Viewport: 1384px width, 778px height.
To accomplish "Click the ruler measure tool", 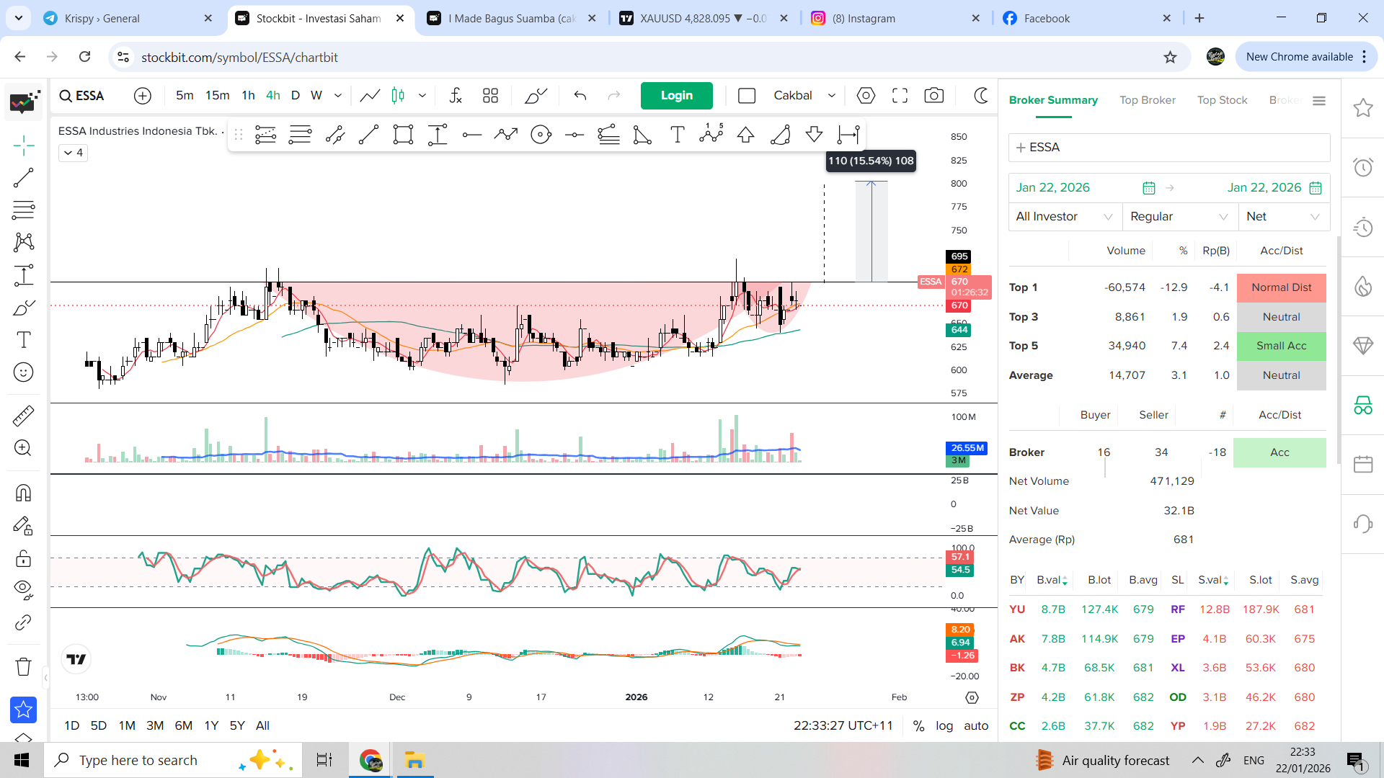I will 23,416.
